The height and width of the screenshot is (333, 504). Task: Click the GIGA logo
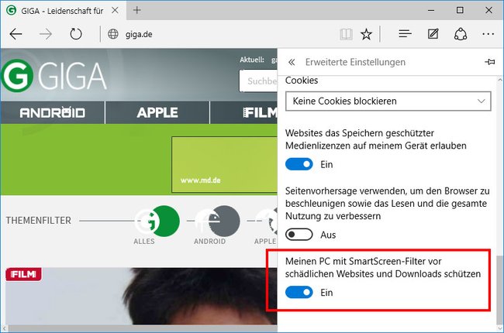(x=54, y=76)
